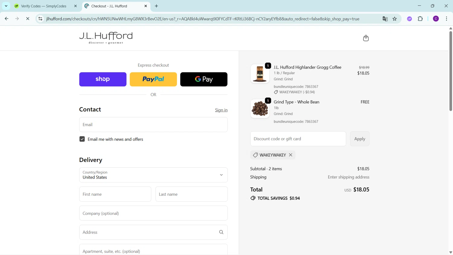Focus the Email input field

pyautogui.click(x=153, y=124)
